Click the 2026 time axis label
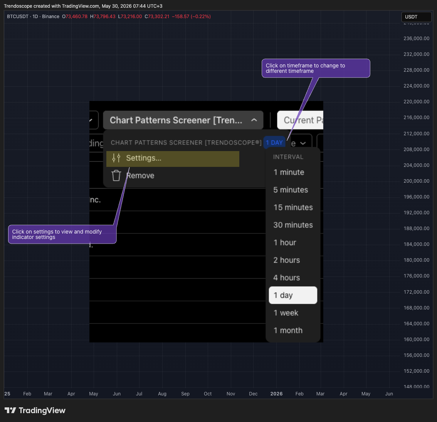The height and width of the screenshot is (422, 437). pyautogui.click(x=276, y=393)
